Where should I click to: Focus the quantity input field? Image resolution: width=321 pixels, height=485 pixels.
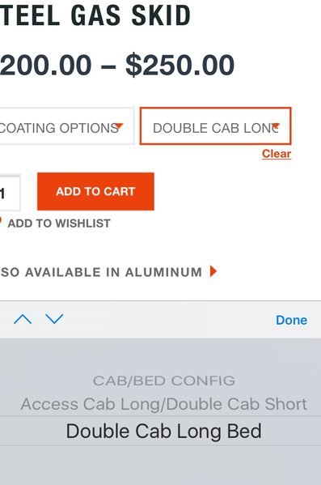coord(10,193)
